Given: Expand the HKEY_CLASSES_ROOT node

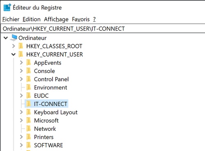Looking at the screenshot, I should (14, 46).
